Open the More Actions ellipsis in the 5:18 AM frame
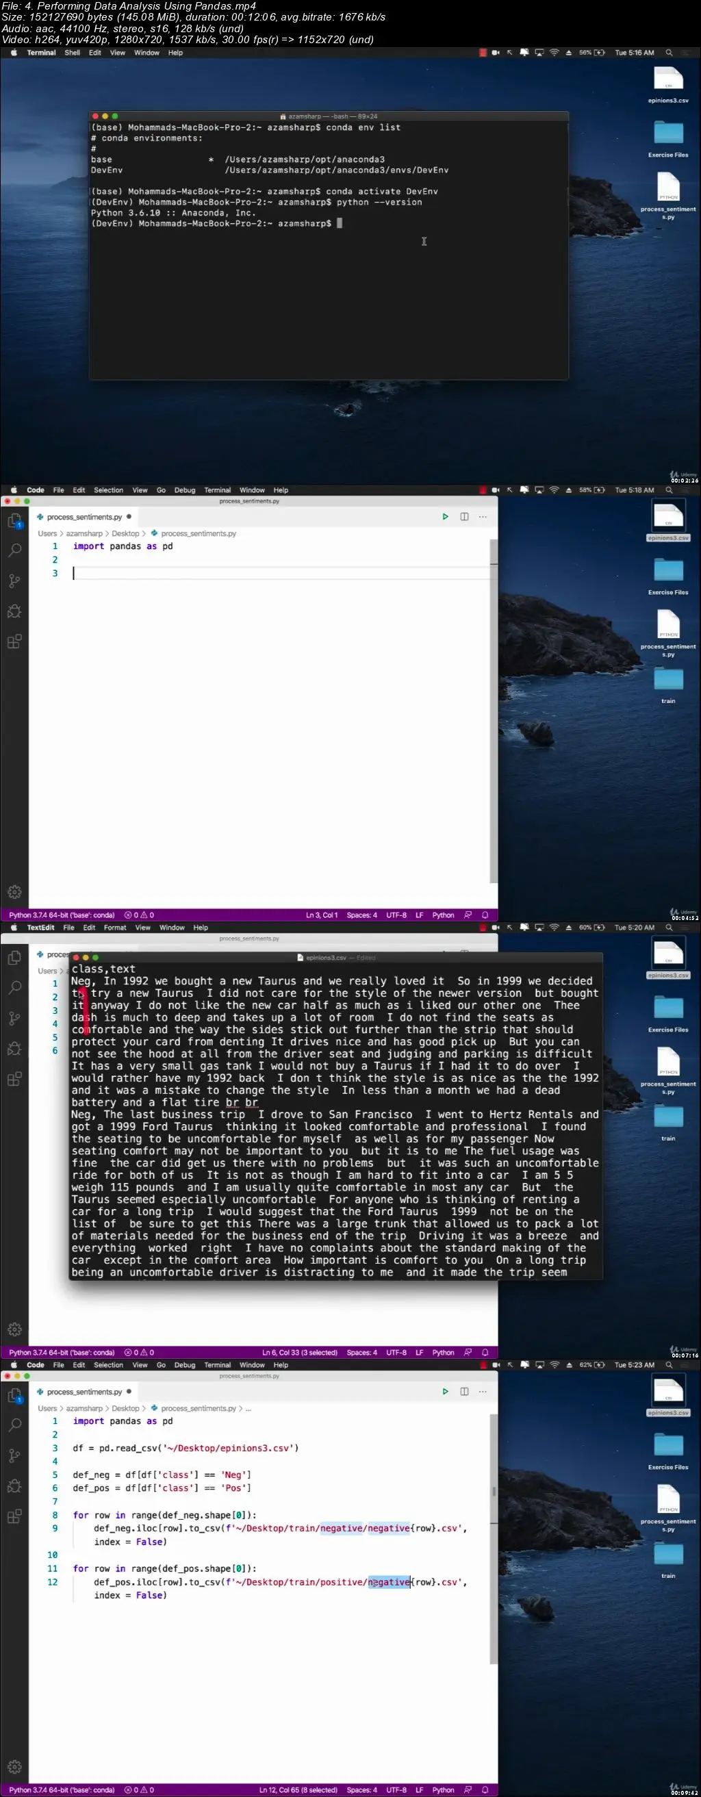 click(483, 517)
